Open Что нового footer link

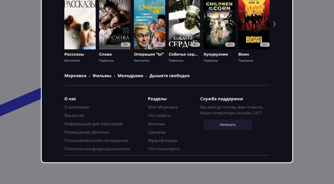click(159, 115)
